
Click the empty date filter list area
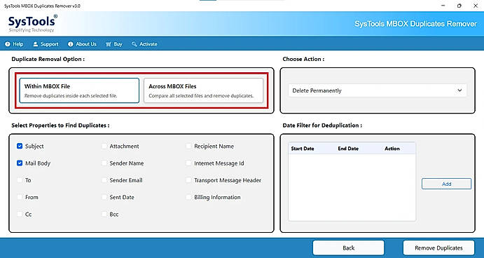pos(352,187)
